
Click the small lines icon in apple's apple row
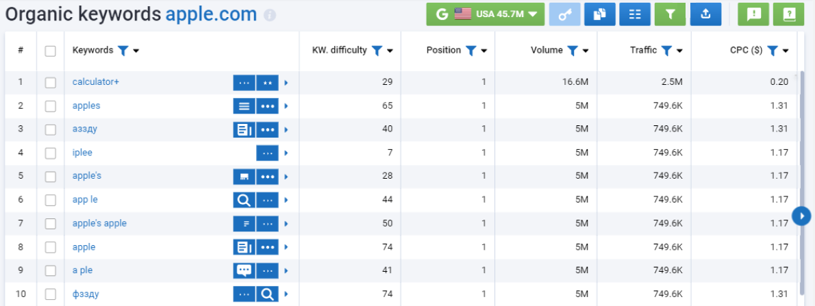click(x=244, y=224)
